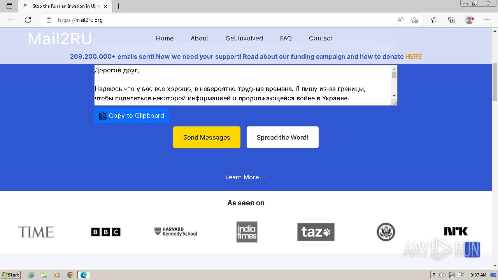The image size is (498, 280).
Task: Click Copy to Clipboard button
Action: point(132,116)
